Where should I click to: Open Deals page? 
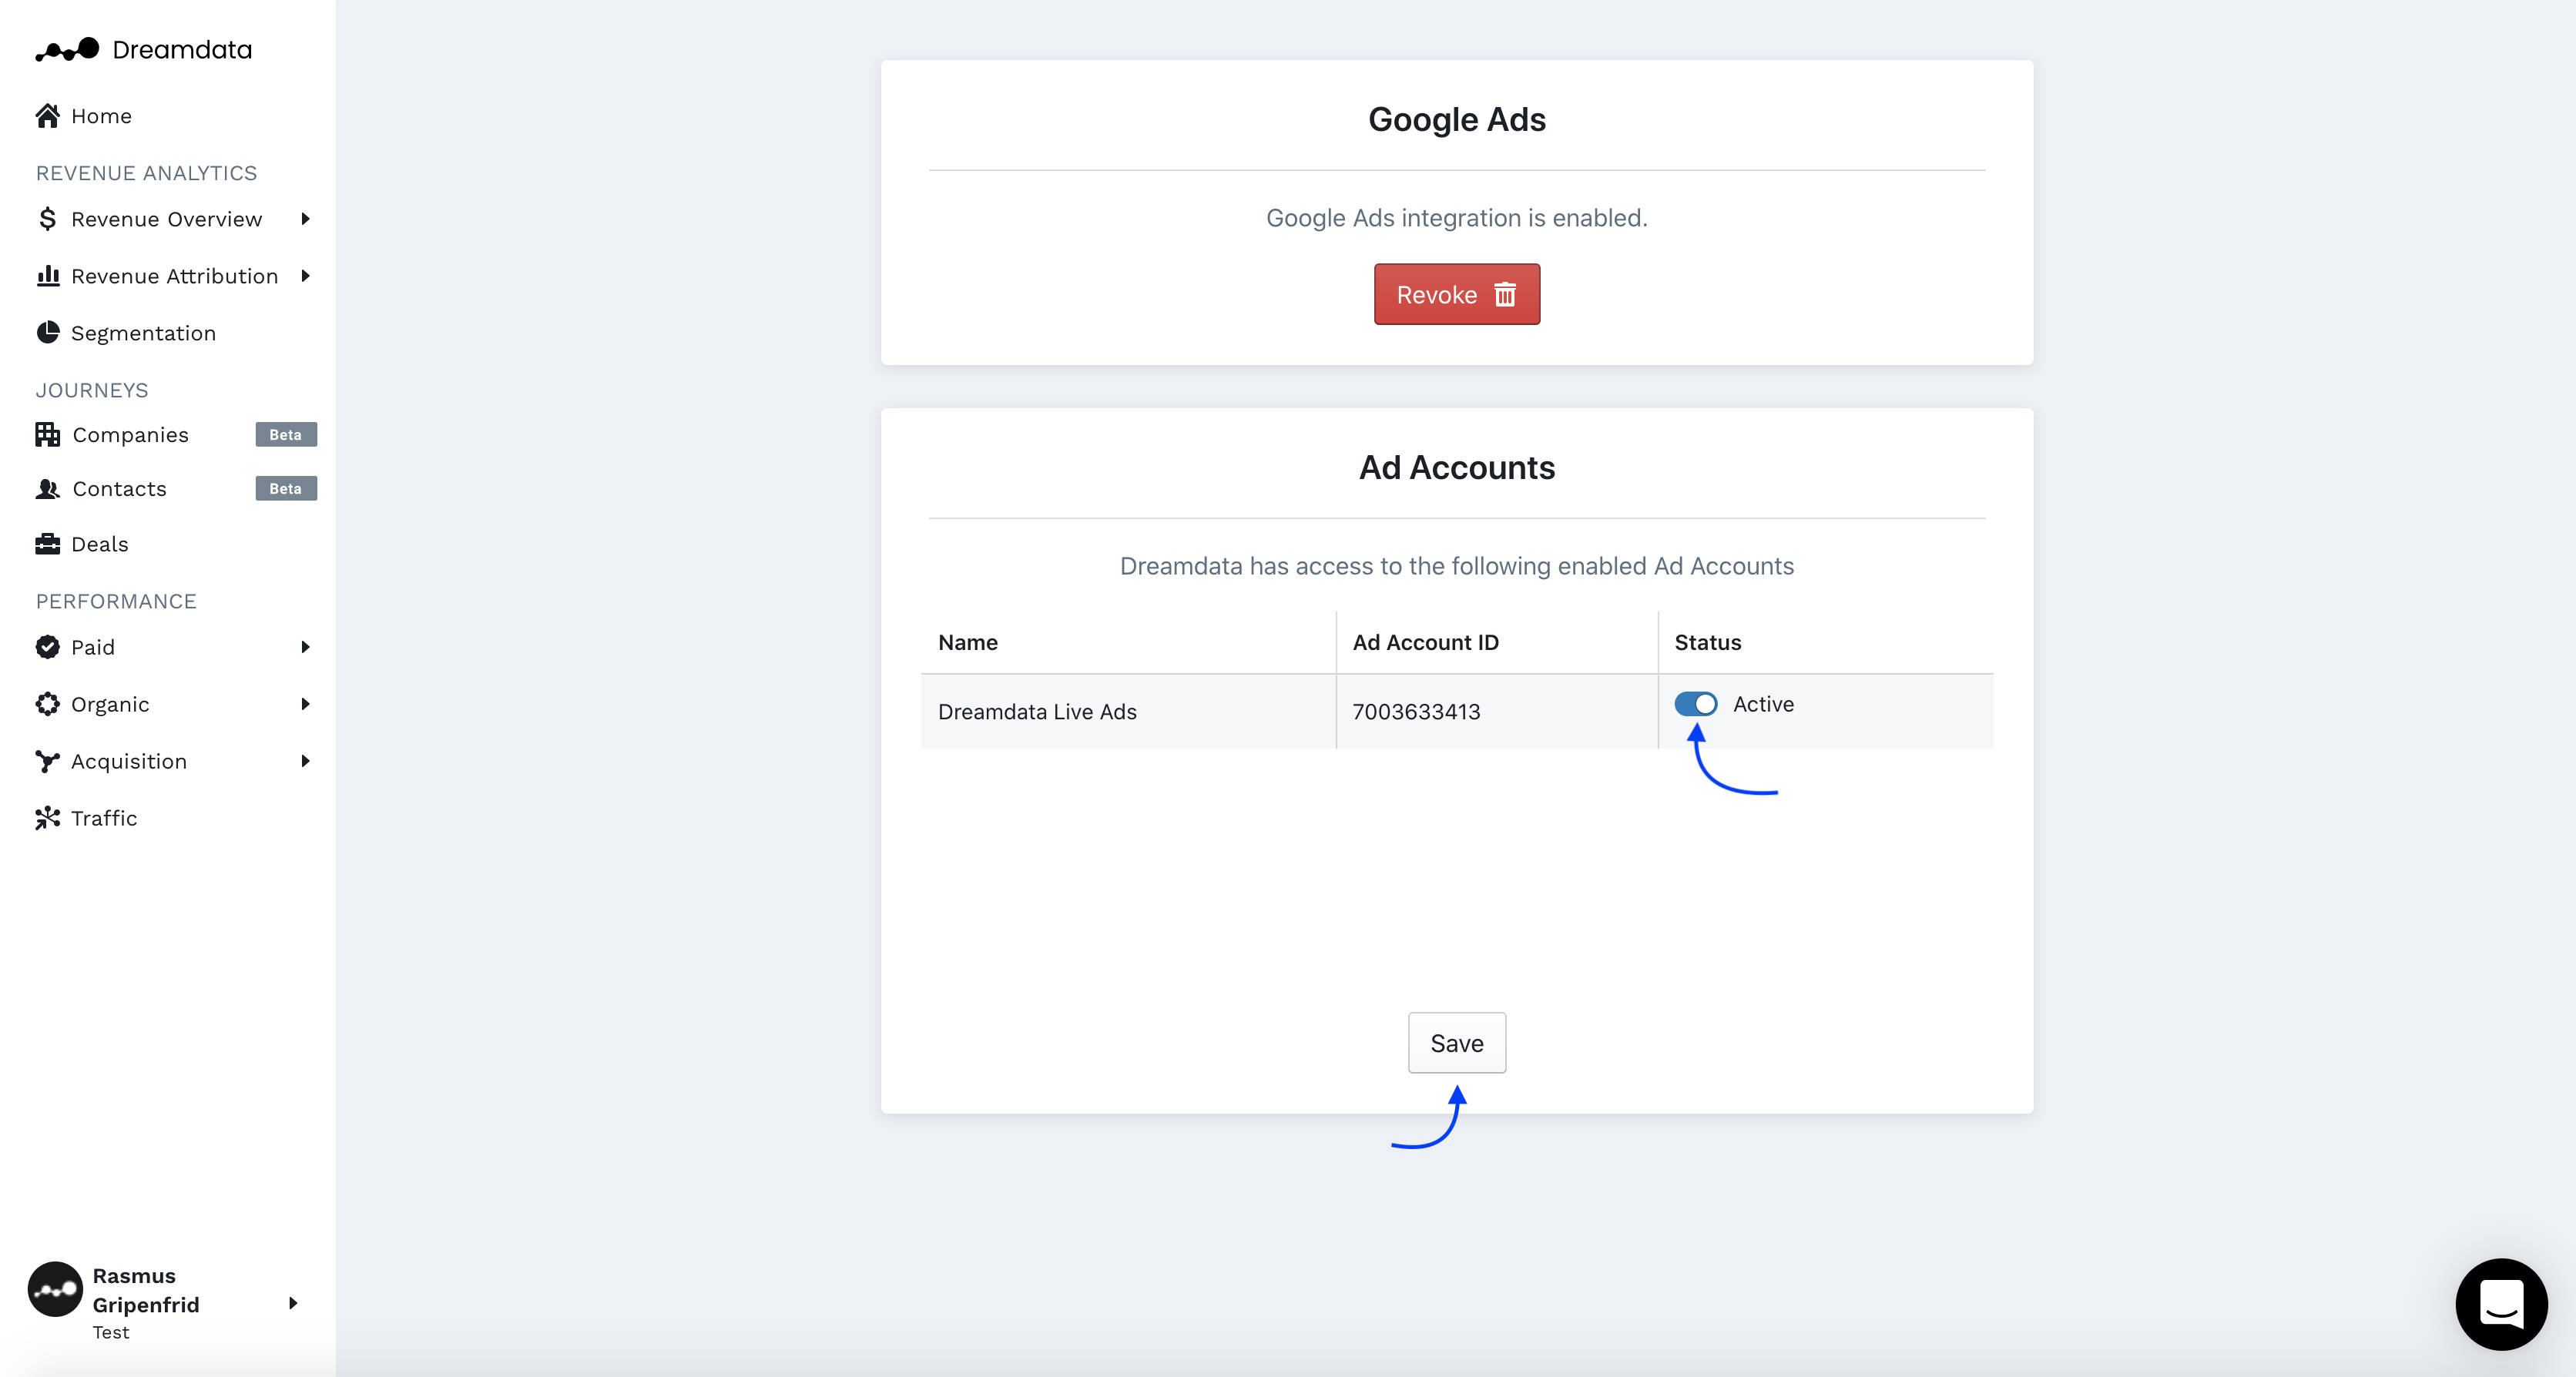(100, 544)
